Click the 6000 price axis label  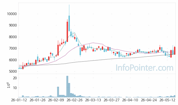click(x=13, y=60)
